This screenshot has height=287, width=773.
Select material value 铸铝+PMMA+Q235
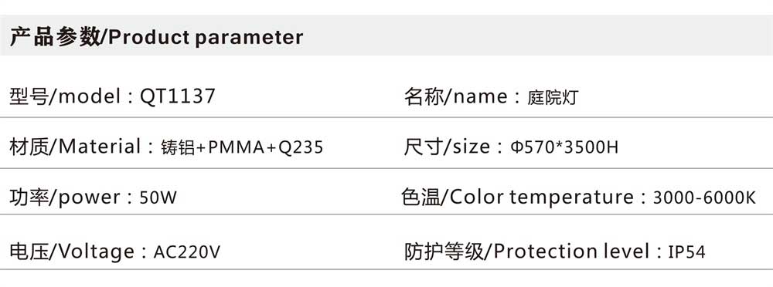(x=242, y=147)
